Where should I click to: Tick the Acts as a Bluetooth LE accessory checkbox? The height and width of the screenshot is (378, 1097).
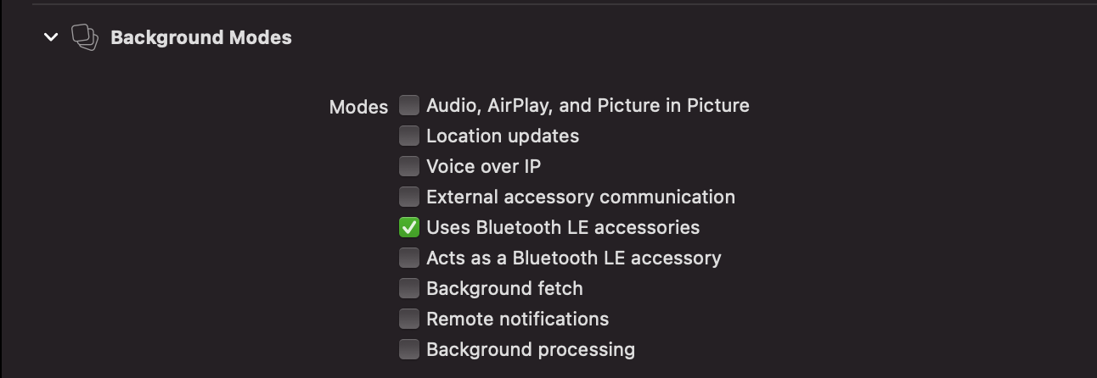(409, 258)
